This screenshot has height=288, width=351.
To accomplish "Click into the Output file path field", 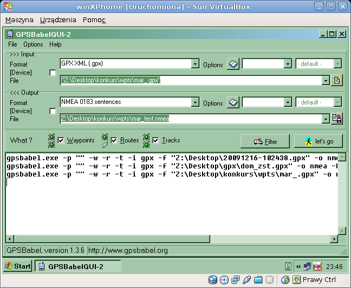I will [191, 119].
